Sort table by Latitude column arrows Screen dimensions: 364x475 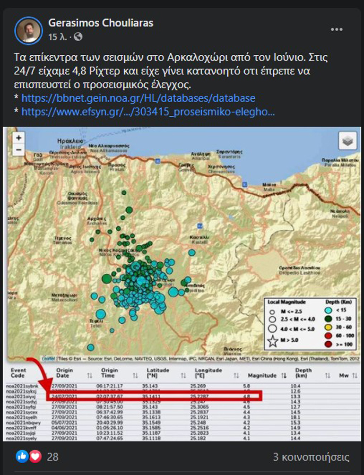[183, 375]
